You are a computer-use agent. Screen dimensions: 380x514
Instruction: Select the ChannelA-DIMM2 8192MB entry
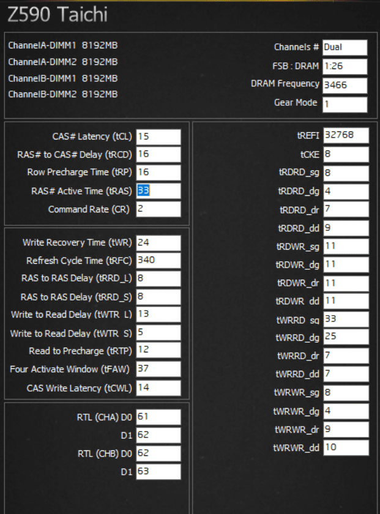(x=63, y=62)
